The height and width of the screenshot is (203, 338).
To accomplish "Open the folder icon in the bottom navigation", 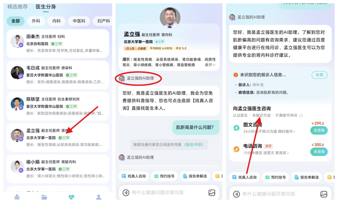I will (44, 197).
